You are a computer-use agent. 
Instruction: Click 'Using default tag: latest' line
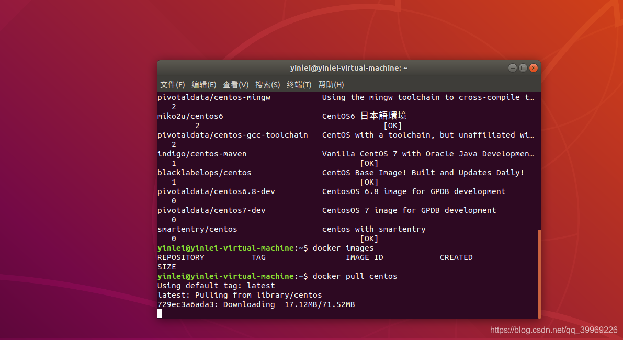pyautogui.click(x=216, y=286)
